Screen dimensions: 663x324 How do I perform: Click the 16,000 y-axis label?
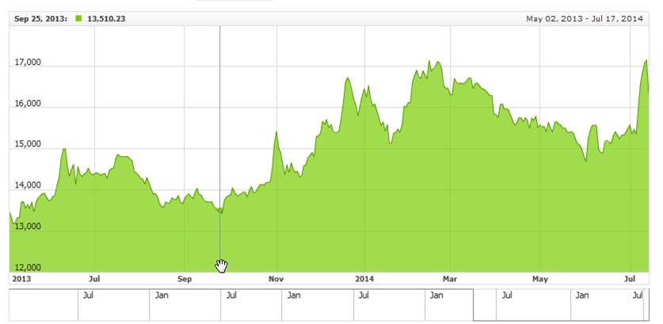(x=27, y=104)
